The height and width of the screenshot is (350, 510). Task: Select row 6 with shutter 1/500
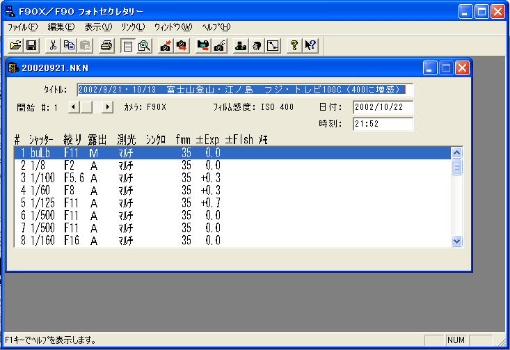click(232, 215)
